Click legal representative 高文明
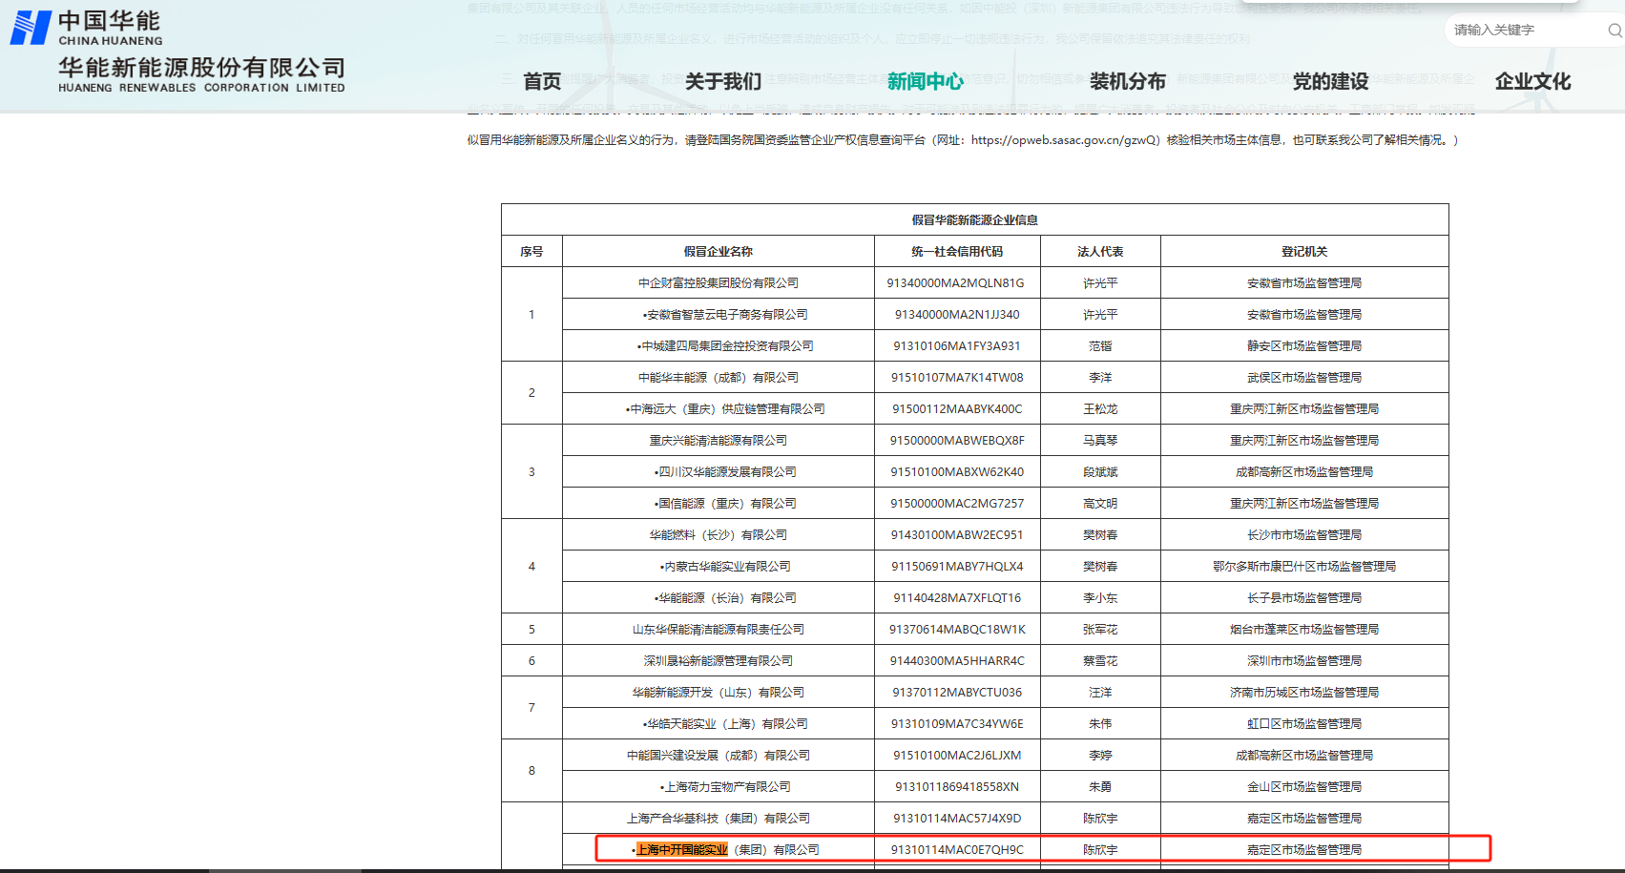The width and height of the screenshot is (1625, 873). [1100, 504]
